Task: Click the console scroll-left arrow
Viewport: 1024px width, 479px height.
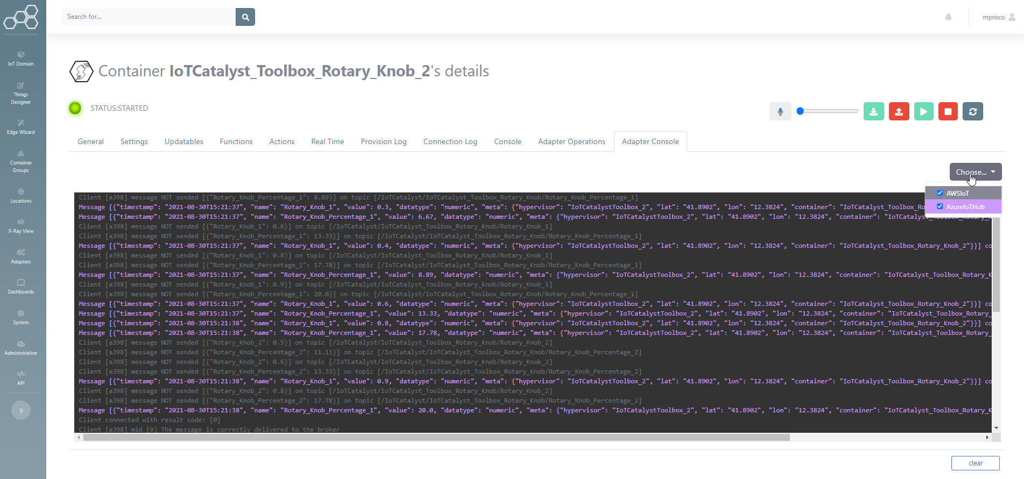Action: click(x=79, y=438)
